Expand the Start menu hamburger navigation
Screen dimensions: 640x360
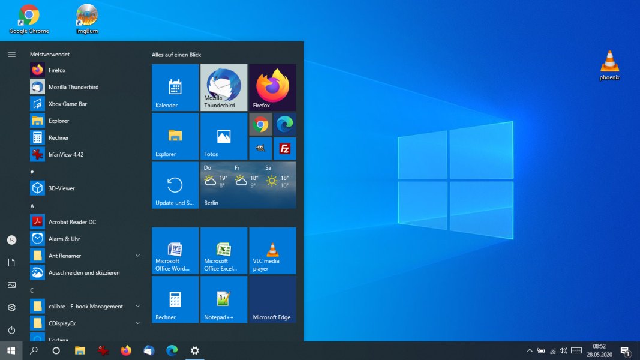point(11,55)
